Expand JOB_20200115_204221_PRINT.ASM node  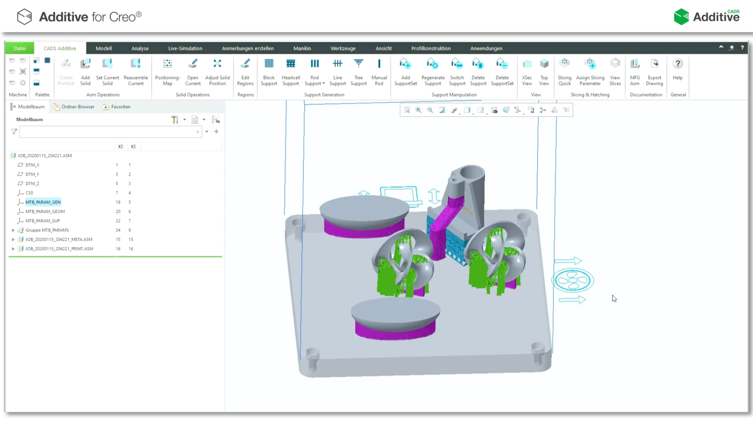pos(13,248)
